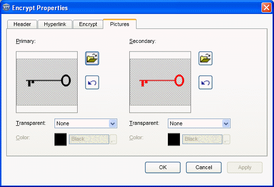
Task: Browse for a Secondary picture file
Action: click(x=205, y=58)
